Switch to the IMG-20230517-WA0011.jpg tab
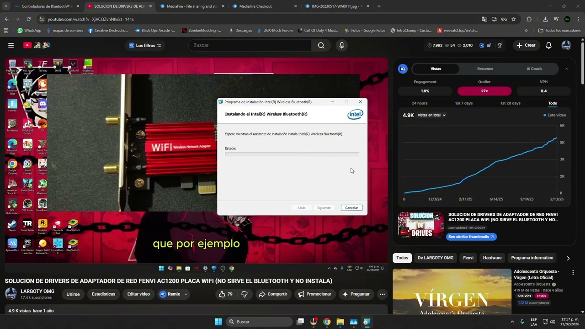 [x=337, y=6]
